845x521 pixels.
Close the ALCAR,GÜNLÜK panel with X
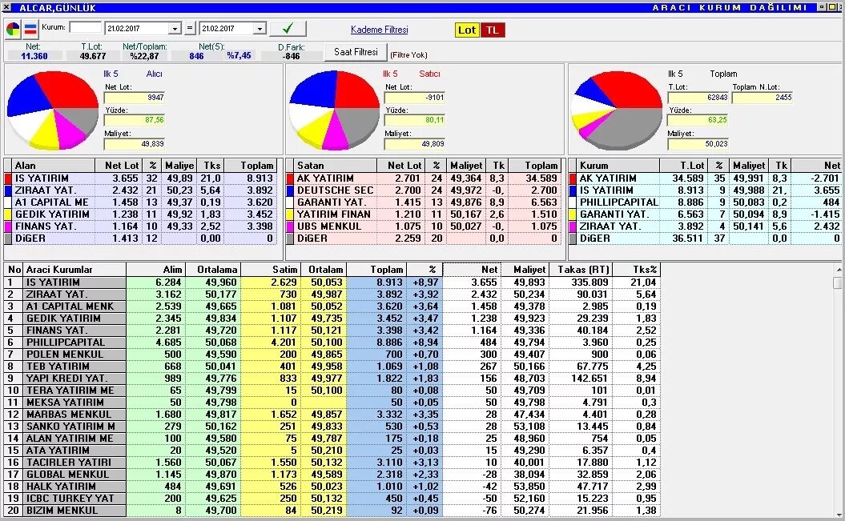pos(6,7)
